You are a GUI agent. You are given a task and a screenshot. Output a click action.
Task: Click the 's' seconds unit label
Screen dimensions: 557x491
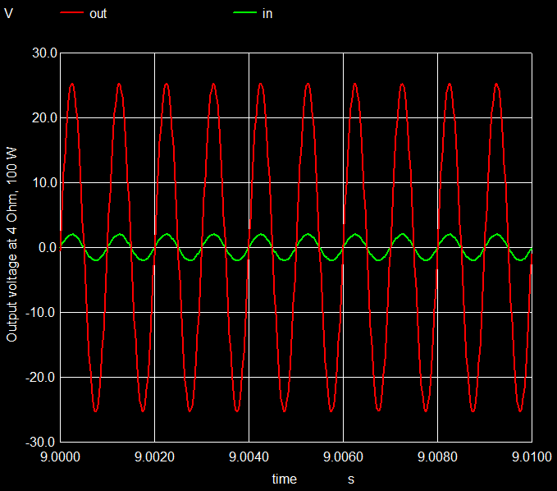click(351, 480)
